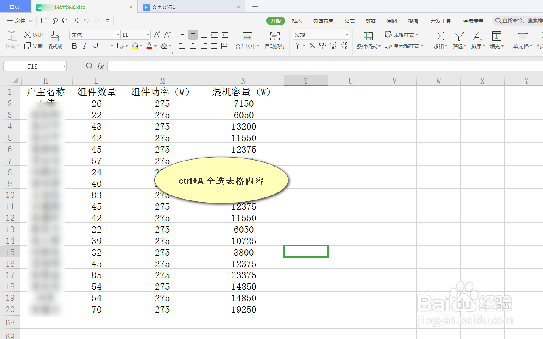Align text right

coord(204,46)
